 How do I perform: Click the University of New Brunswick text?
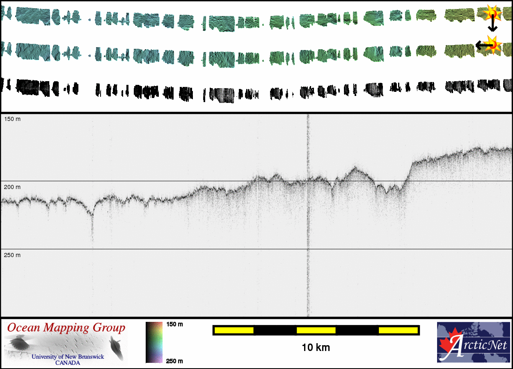pyautogui.click(x=68, y=357)
